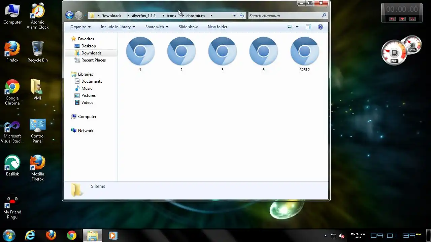
Task: Show hidden system tray icons
Action: pyautogui.click(x=325, y=236)
